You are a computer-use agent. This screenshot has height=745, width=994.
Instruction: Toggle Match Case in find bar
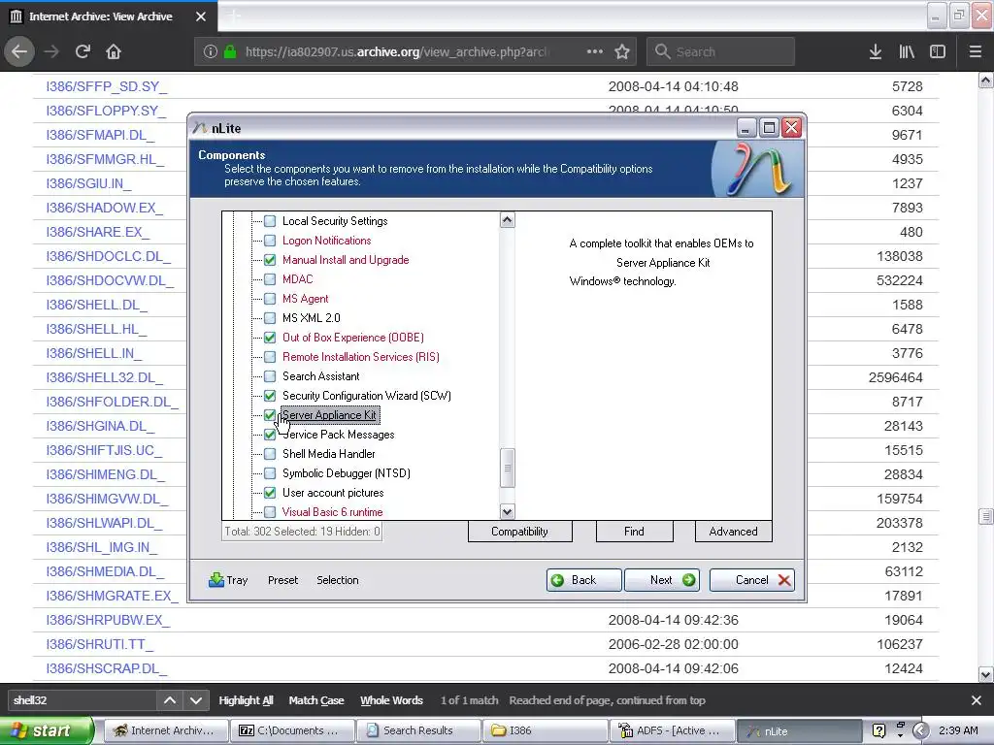316,700
